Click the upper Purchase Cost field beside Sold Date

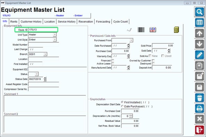[x=120, y=51]
